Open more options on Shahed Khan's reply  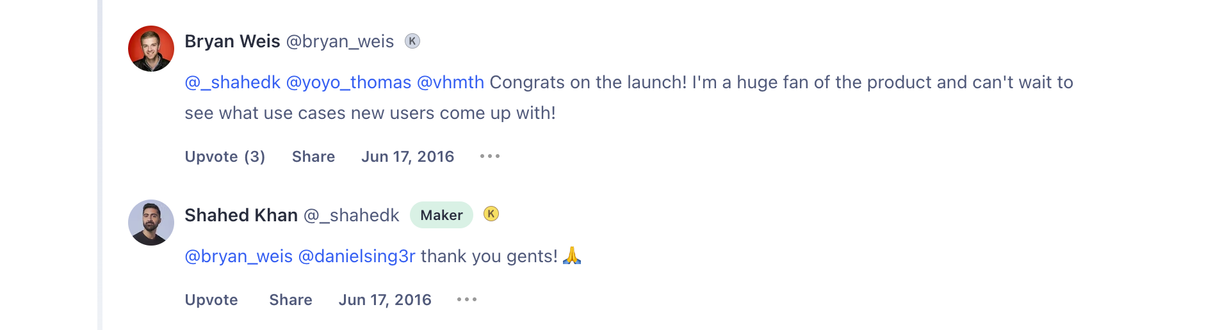(467, 299)
